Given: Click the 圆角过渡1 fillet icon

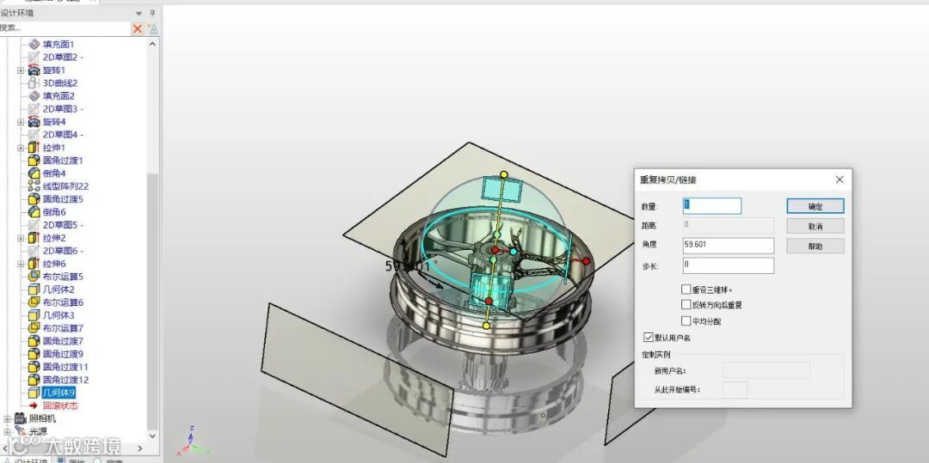Looking at the screenshot, I should pyautogui.click(x=34, y=161).
